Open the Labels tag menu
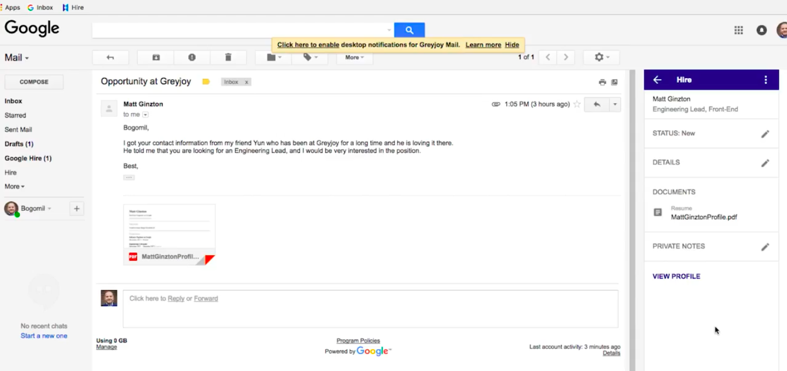The width and height of the screenshot is (787, 371). click(310, 57)
